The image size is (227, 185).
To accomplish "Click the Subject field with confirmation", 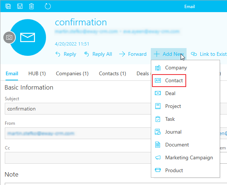I will coord(78,109).
